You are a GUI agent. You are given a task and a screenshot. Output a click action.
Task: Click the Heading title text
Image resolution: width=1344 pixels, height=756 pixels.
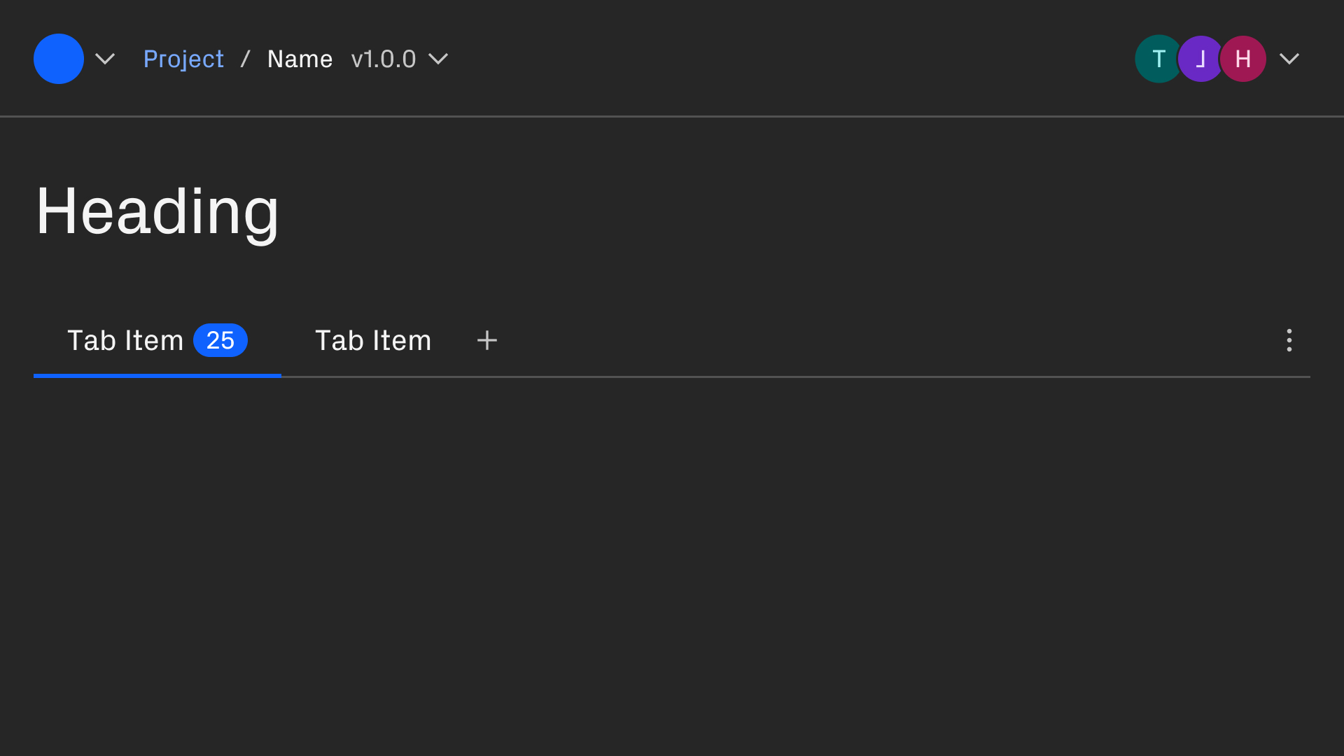[x=157, y=211]
